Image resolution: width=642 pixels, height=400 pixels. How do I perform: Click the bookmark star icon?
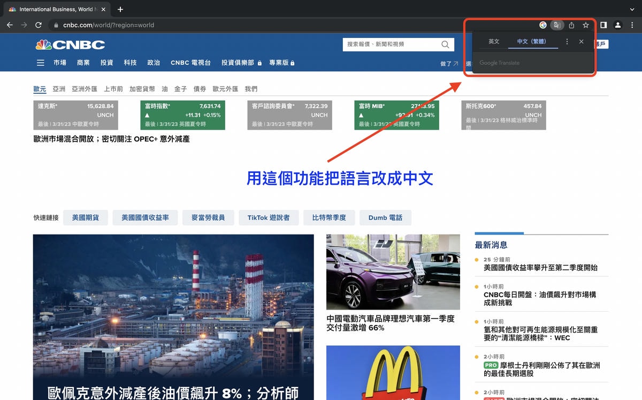[x=586, y=25]
